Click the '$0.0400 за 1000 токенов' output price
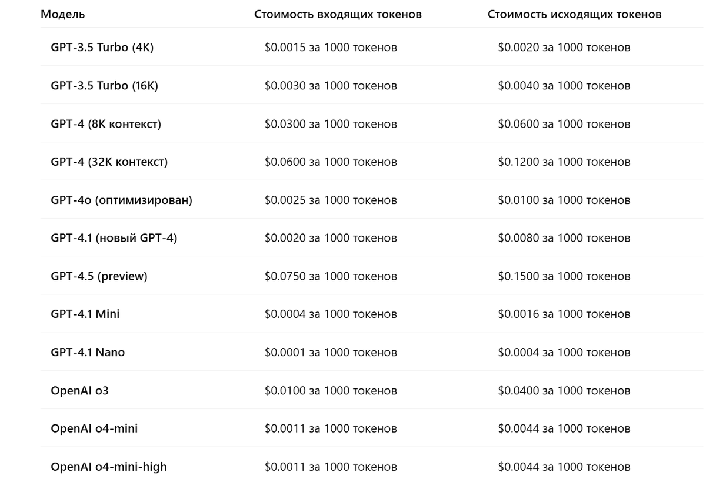Screen dimensions: 706x479 (x=564, y=390)
